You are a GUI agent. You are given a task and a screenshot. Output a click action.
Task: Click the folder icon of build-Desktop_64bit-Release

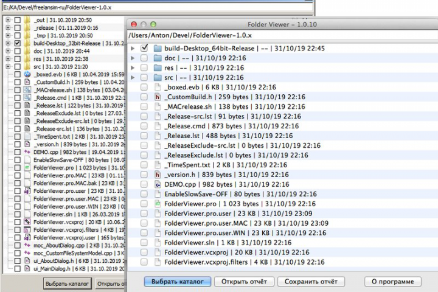(158, 48)
